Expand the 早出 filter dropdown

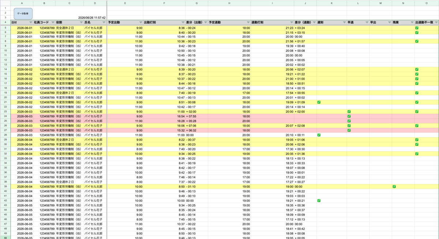click(389, 22)
